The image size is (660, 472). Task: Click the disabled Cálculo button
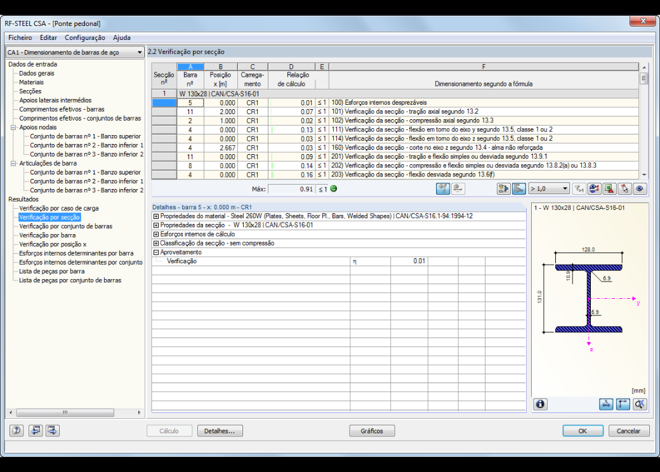[169, 431]
